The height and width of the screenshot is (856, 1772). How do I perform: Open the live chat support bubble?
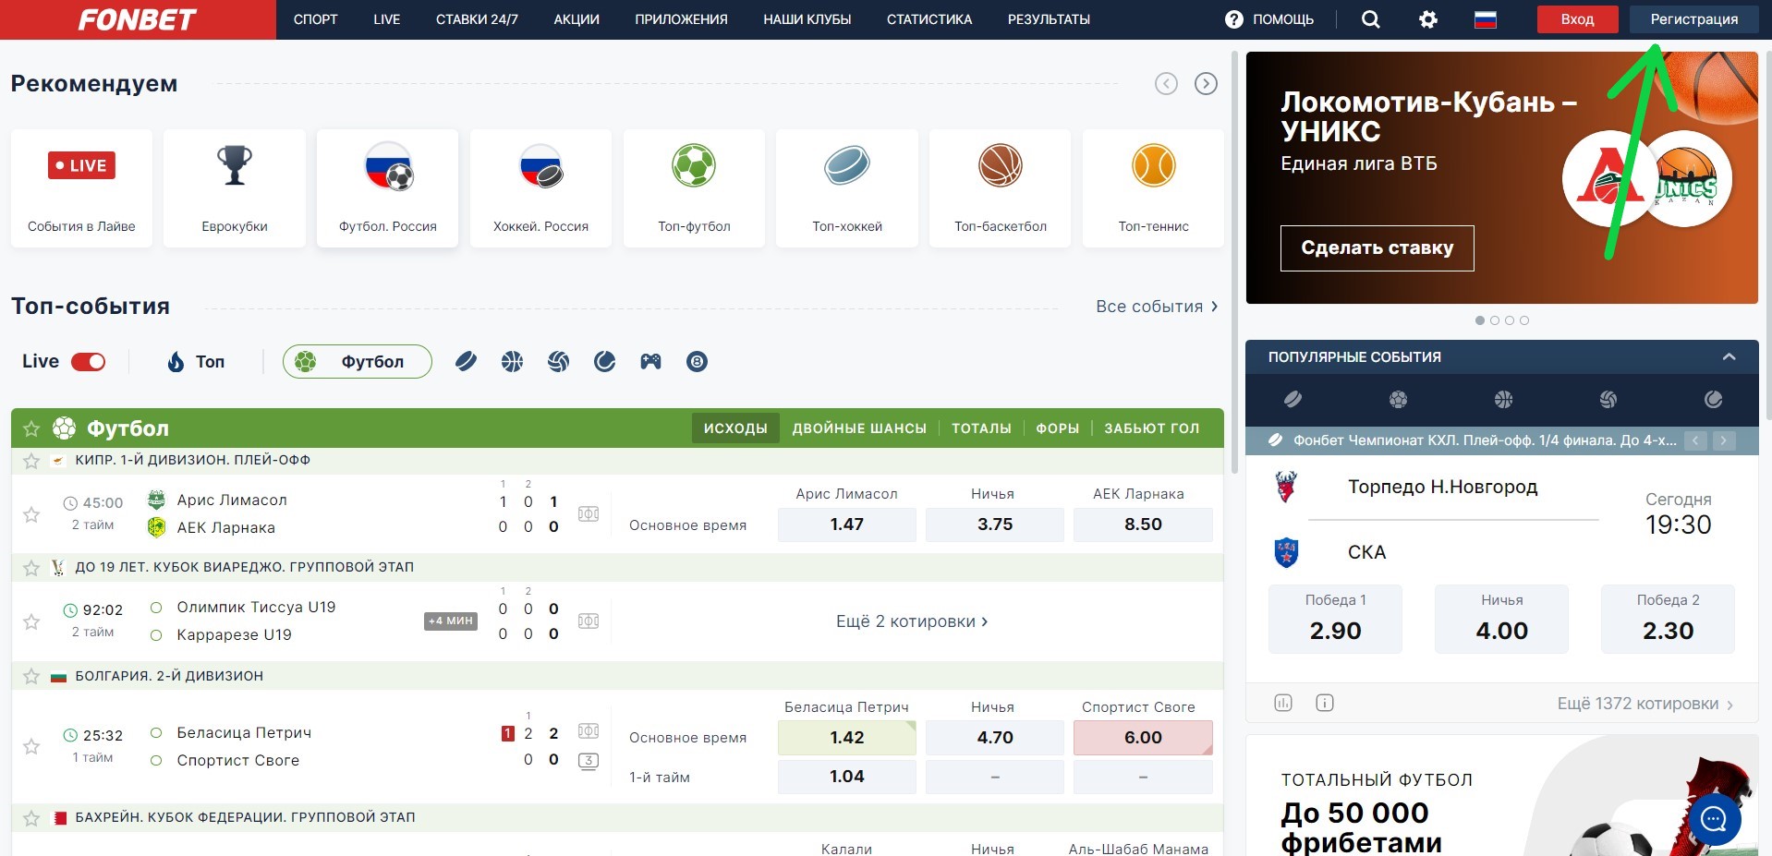click(x=1715, y=819)
